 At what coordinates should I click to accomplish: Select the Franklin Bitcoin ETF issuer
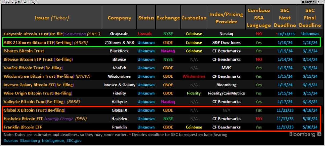click(23, 127)
